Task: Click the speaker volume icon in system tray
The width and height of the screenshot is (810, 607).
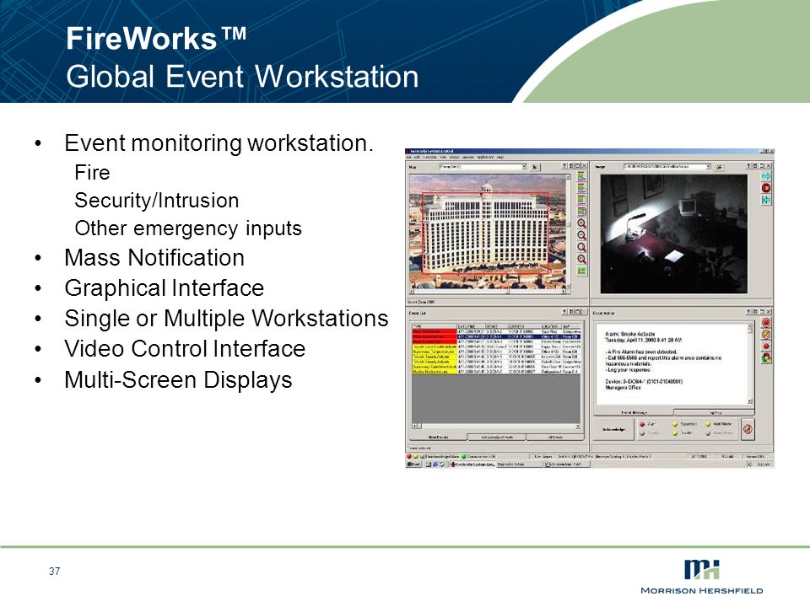Action: click(750, 465)
